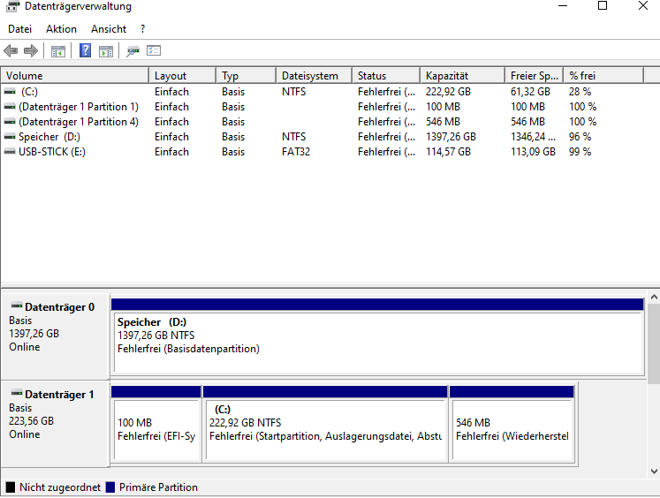Click the FAT32 file system cell
This screenshot has height=498, width=660.
pos(296,152)
